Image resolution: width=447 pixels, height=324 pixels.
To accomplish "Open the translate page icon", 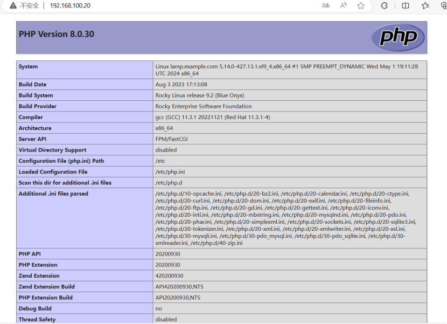I will [x=326, y=5].
